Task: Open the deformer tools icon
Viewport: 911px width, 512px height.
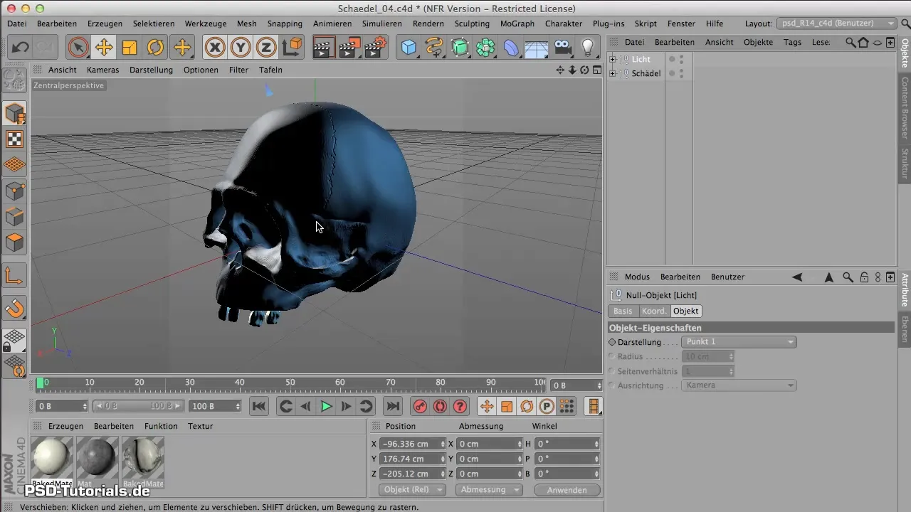Action: click(x=511, y=48)
